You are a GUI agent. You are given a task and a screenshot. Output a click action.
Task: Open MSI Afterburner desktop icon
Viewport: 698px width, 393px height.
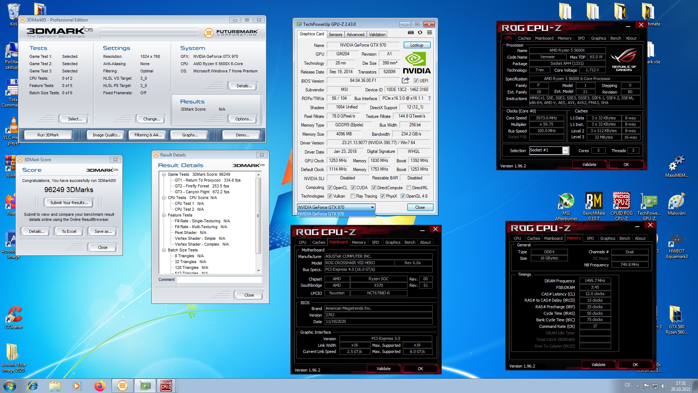566,206
